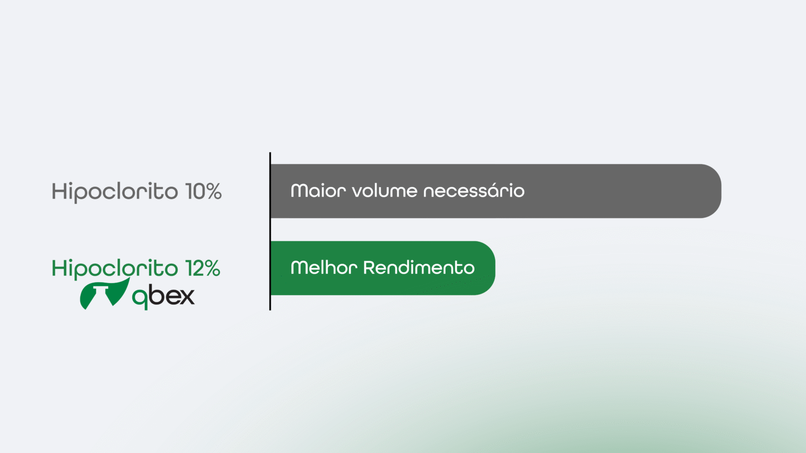Click the green 'Hipoclorito 12%' label
Viewport: 806px width, 453px height.
[x=136, y=268]
